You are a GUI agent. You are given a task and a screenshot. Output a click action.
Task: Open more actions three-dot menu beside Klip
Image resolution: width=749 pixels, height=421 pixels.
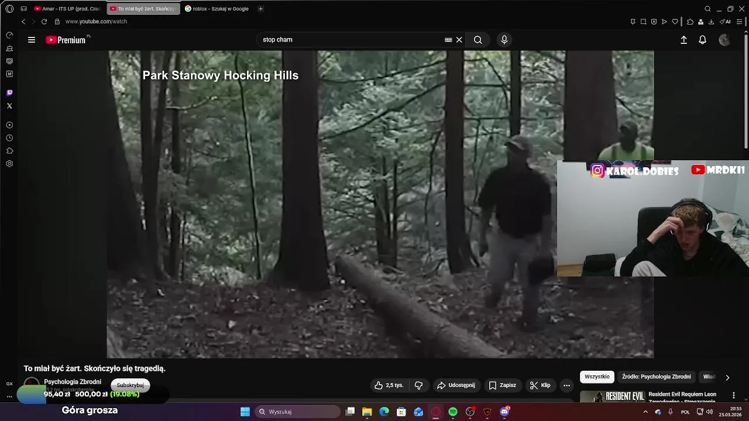tap(566, 385)
